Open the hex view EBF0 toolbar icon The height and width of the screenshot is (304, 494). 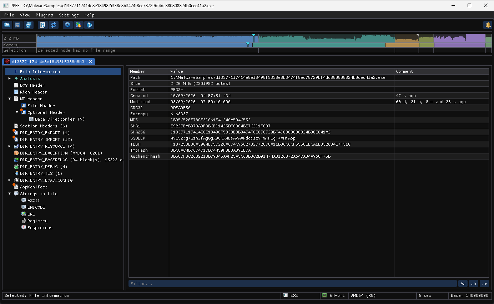pyautogui.click(x=43, y=25)
